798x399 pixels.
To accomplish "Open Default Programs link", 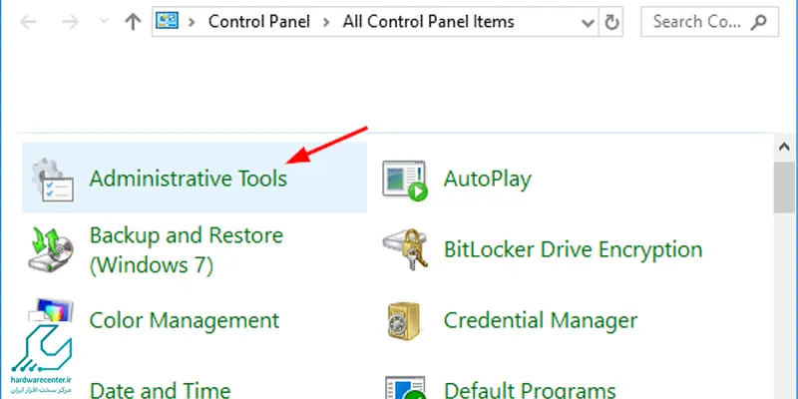I will pyautogui.click(x=530, y=390).
